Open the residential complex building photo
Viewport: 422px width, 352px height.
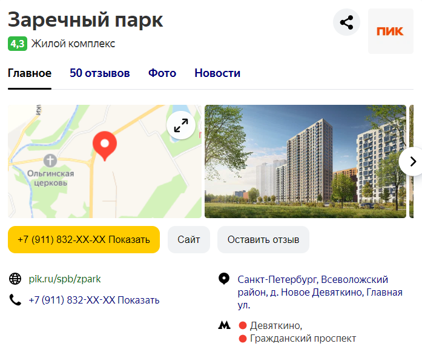point(305,161)
